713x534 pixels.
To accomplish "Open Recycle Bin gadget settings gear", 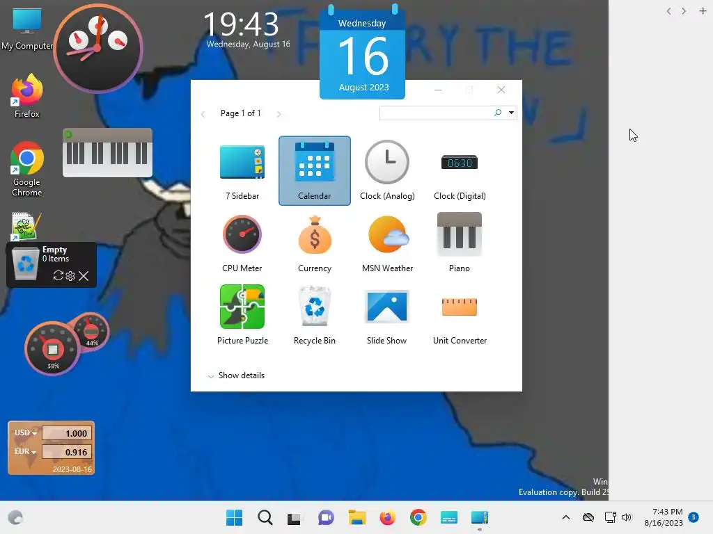I will point(70,275).
